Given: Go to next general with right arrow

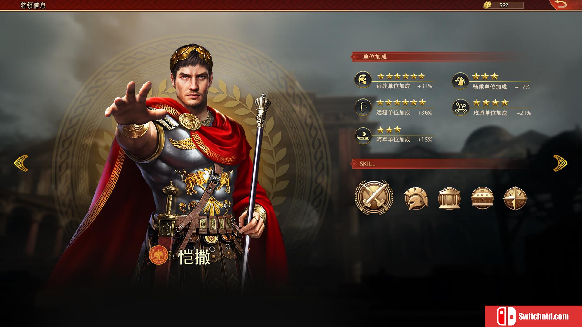Looking at the screenshot, I should click(x=560, y=163).
